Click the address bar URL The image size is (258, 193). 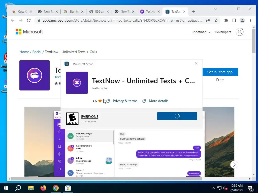click(122, 20)
